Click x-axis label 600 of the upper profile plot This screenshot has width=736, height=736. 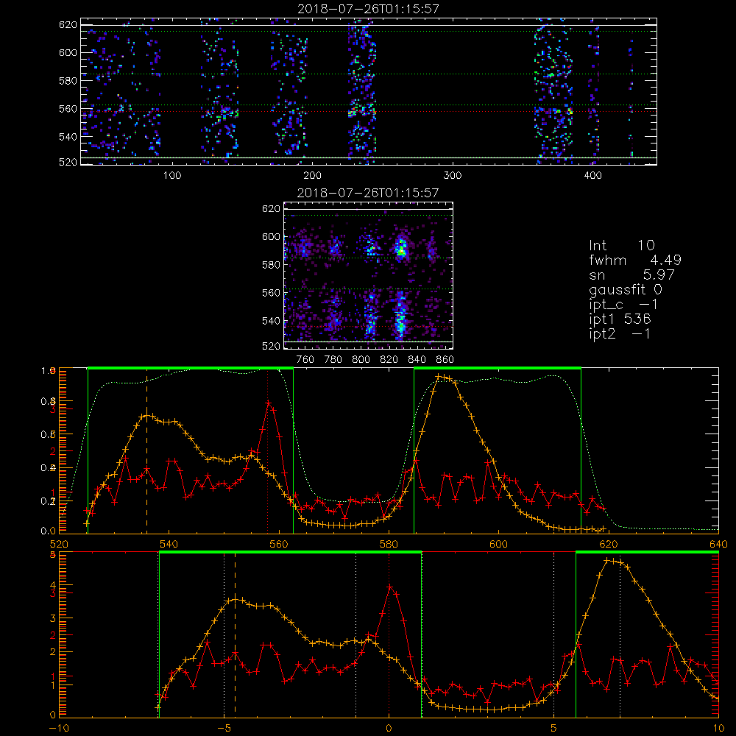[x=498, y=544]
